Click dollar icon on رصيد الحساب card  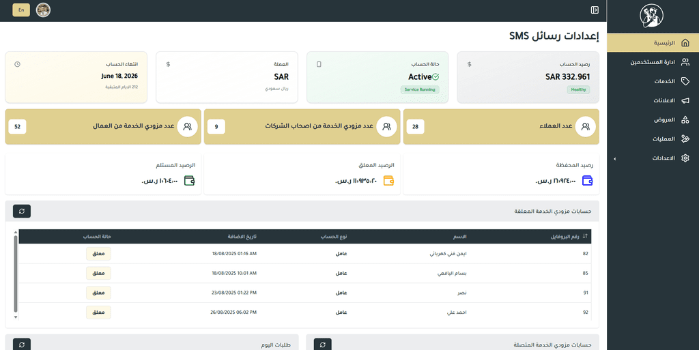(x=470, y=65)
